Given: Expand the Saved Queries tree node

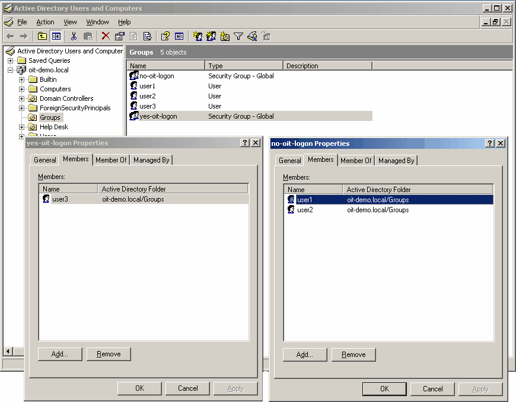Looking at the screenshot, I should tap(11, 60).
